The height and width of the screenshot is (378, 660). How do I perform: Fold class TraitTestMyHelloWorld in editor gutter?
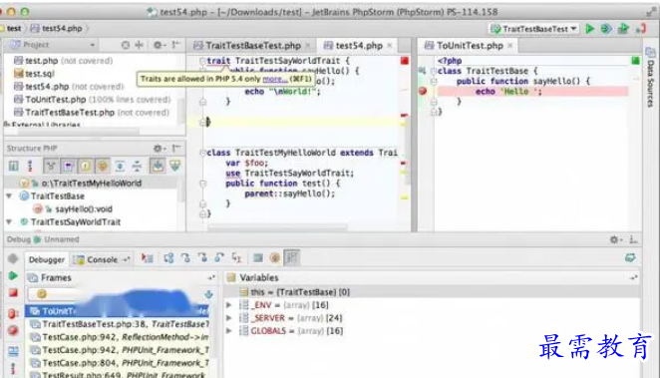click(x=202, y=153)
